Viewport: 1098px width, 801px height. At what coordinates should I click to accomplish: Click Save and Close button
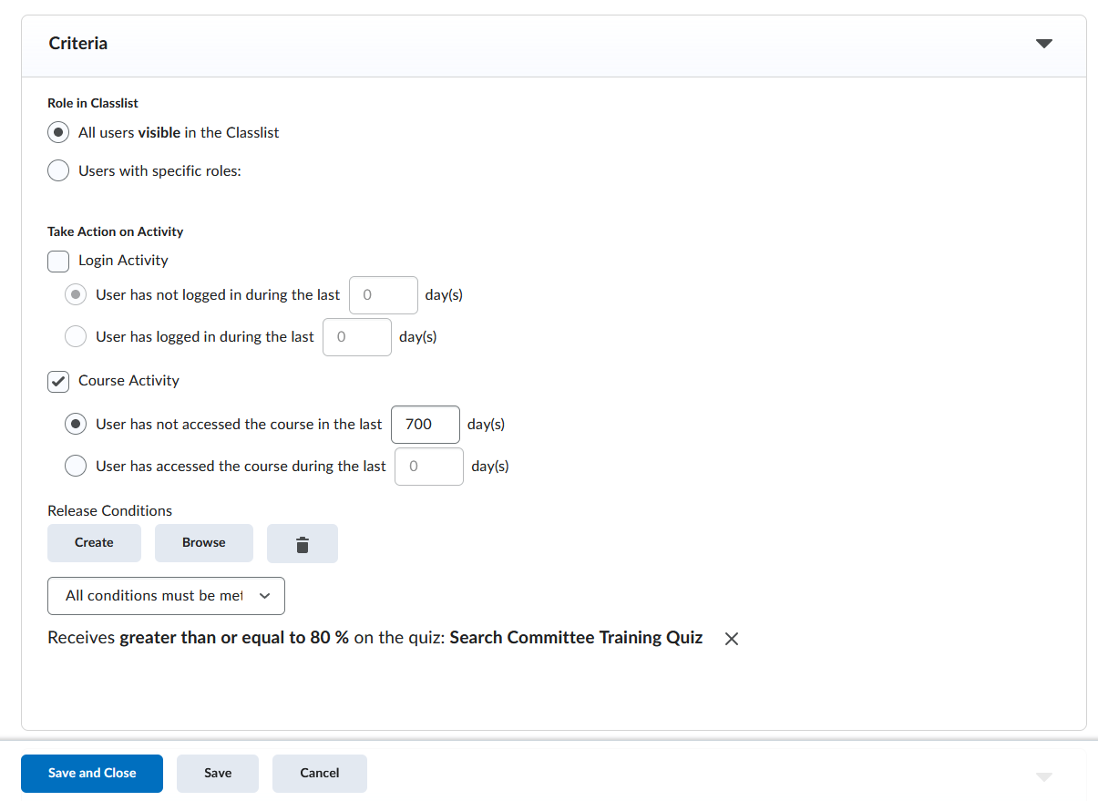92,774
